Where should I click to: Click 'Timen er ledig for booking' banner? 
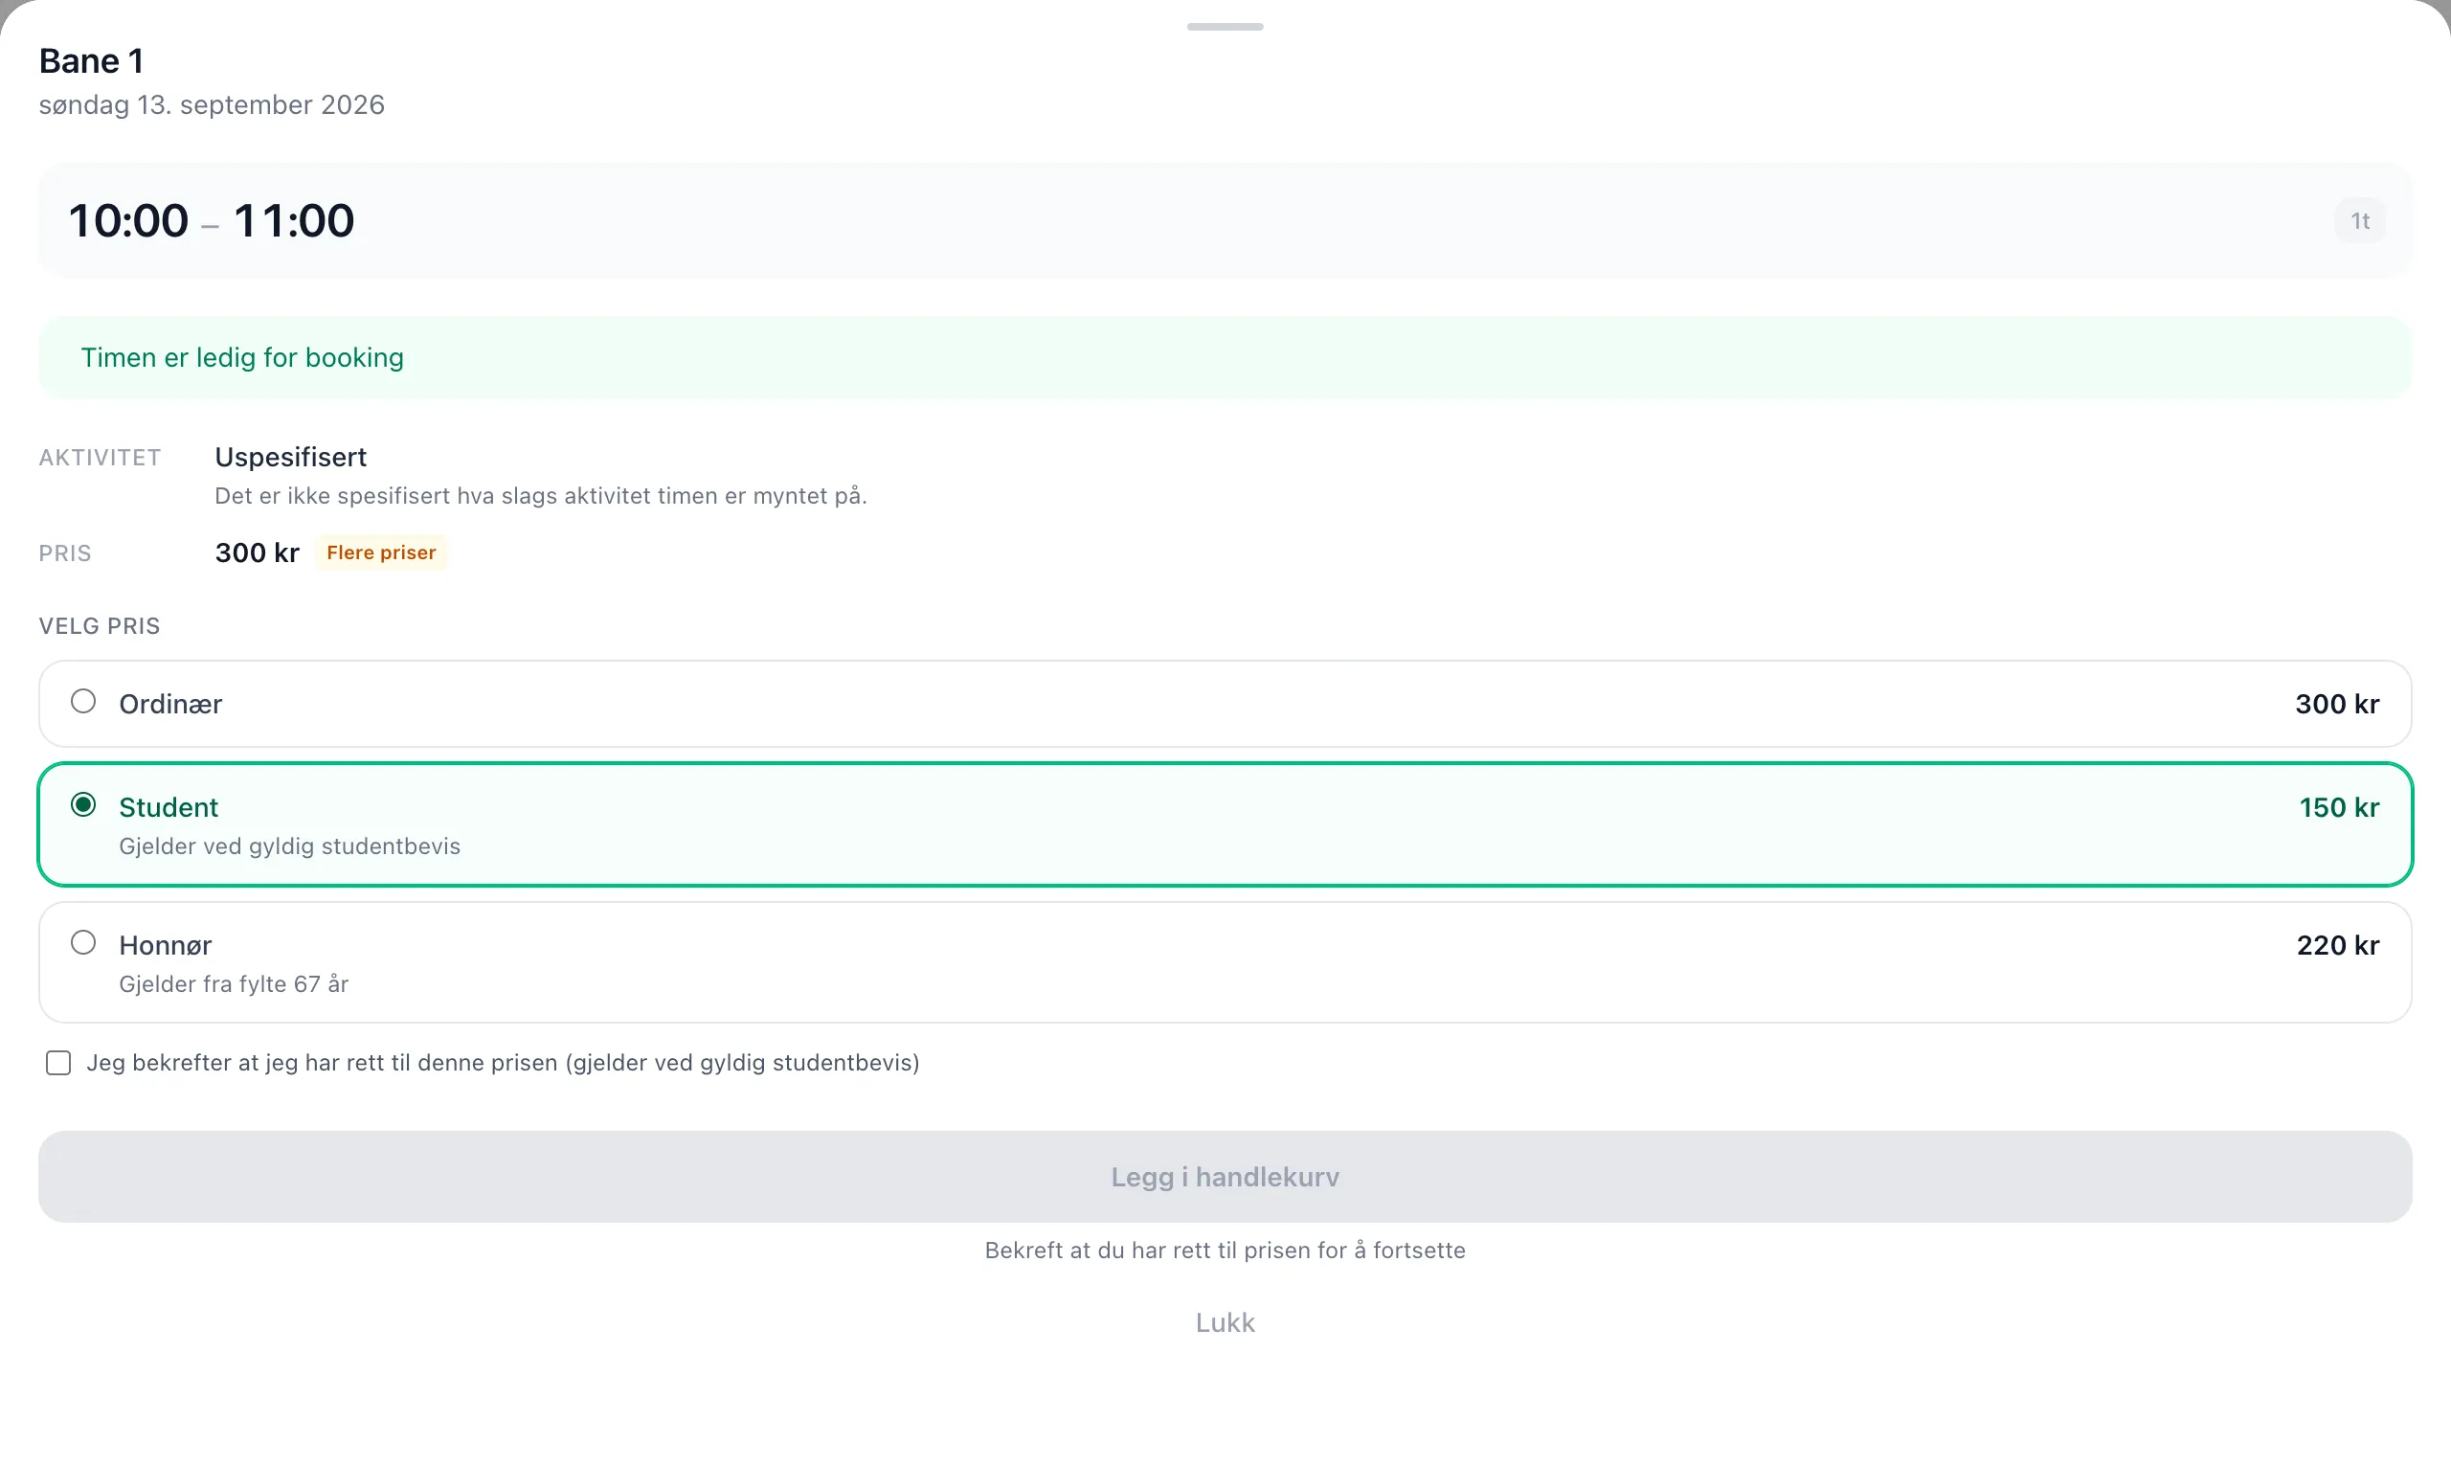1225,357
